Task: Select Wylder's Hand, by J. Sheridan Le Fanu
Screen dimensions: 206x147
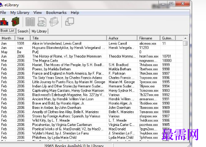Action: (x=60, y=133)
